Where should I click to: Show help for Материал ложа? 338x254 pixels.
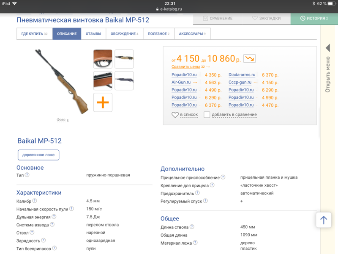195,243
